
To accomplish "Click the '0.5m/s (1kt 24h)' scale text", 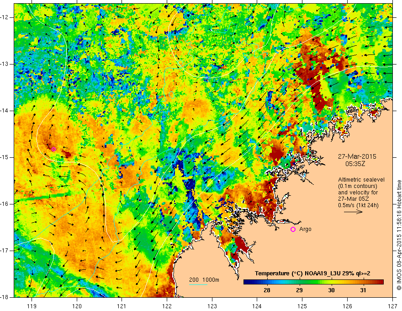I will pyautogui.click(x=358, y=205).
